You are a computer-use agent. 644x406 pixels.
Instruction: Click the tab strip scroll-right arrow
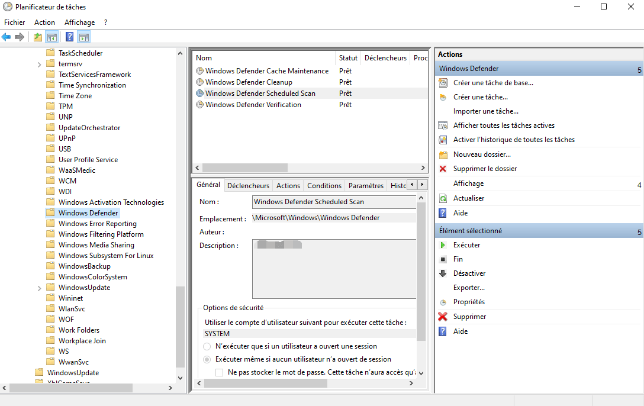(x=422, y=185)
